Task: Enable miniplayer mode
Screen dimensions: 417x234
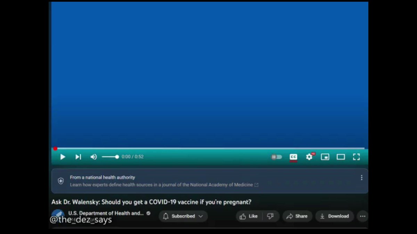Action: click(x=325, y=157)
